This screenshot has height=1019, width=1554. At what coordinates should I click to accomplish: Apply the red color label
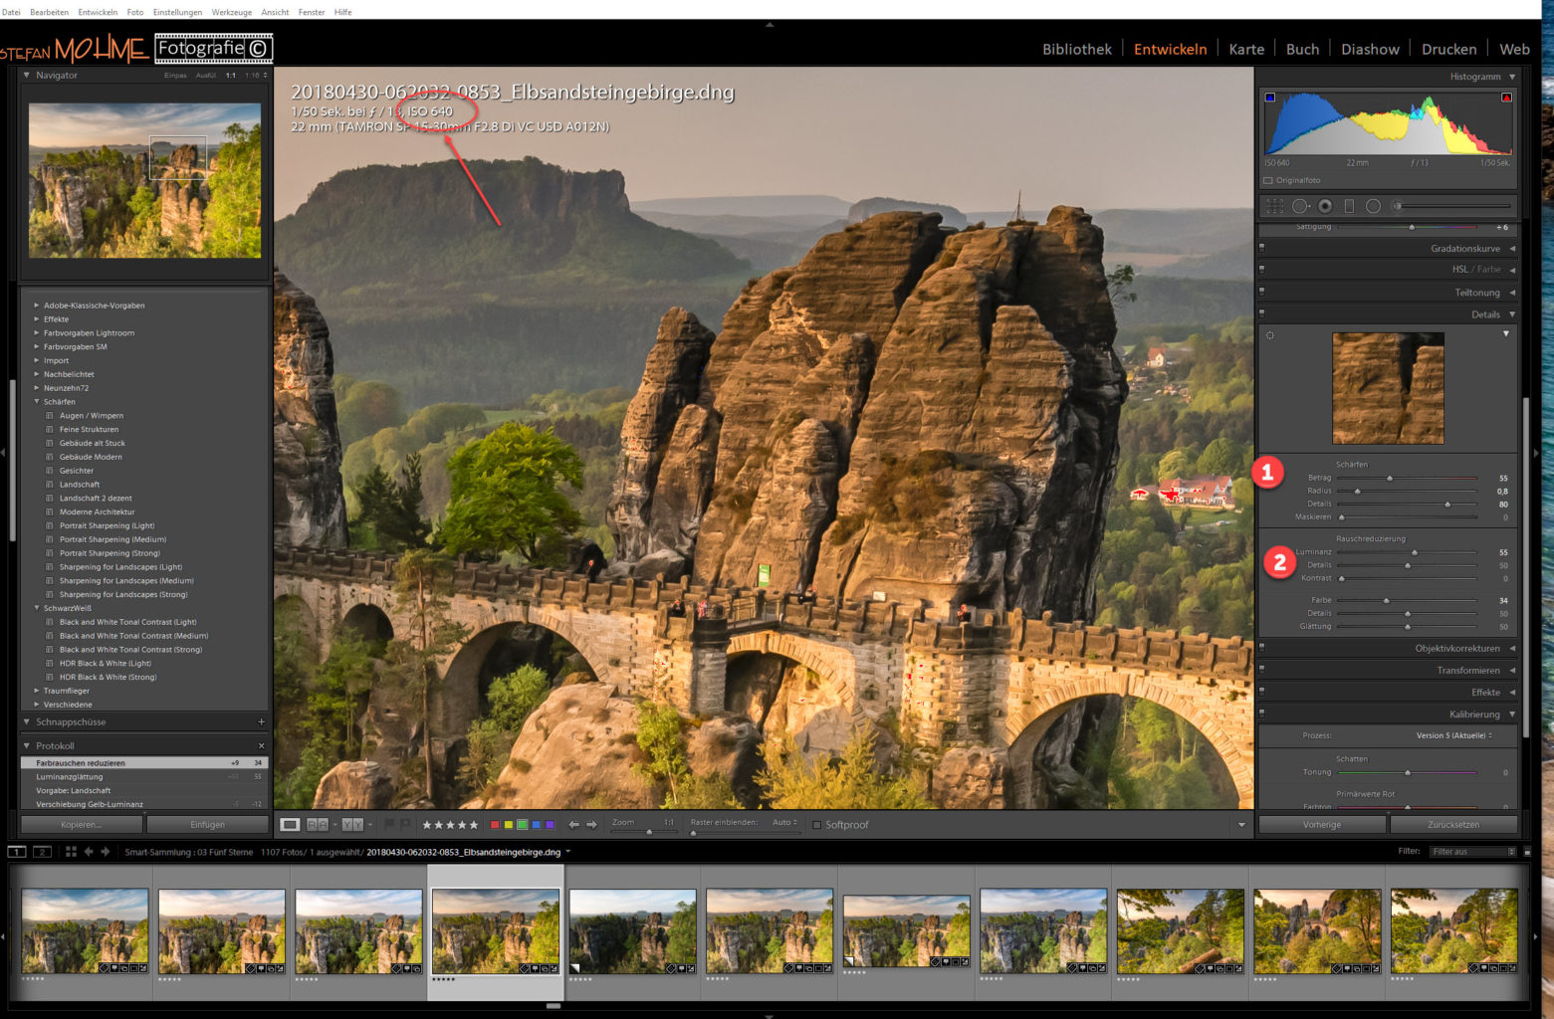(x=495, y=825)
